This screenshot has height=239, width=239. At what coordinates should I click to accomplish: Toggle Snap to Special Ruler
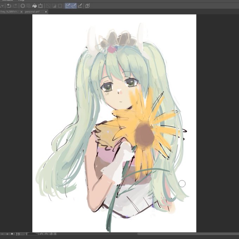click(x=74, y=6)
